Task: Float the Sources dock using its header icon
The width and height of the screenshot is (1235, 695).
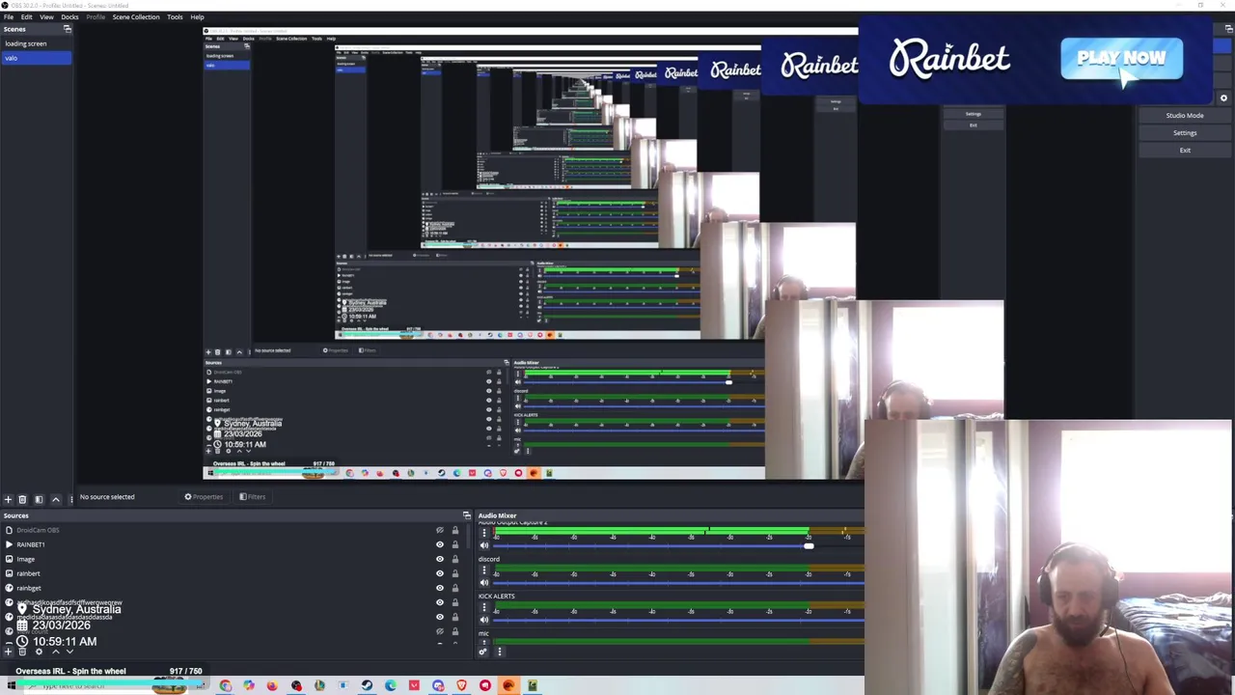Action: 467,515
